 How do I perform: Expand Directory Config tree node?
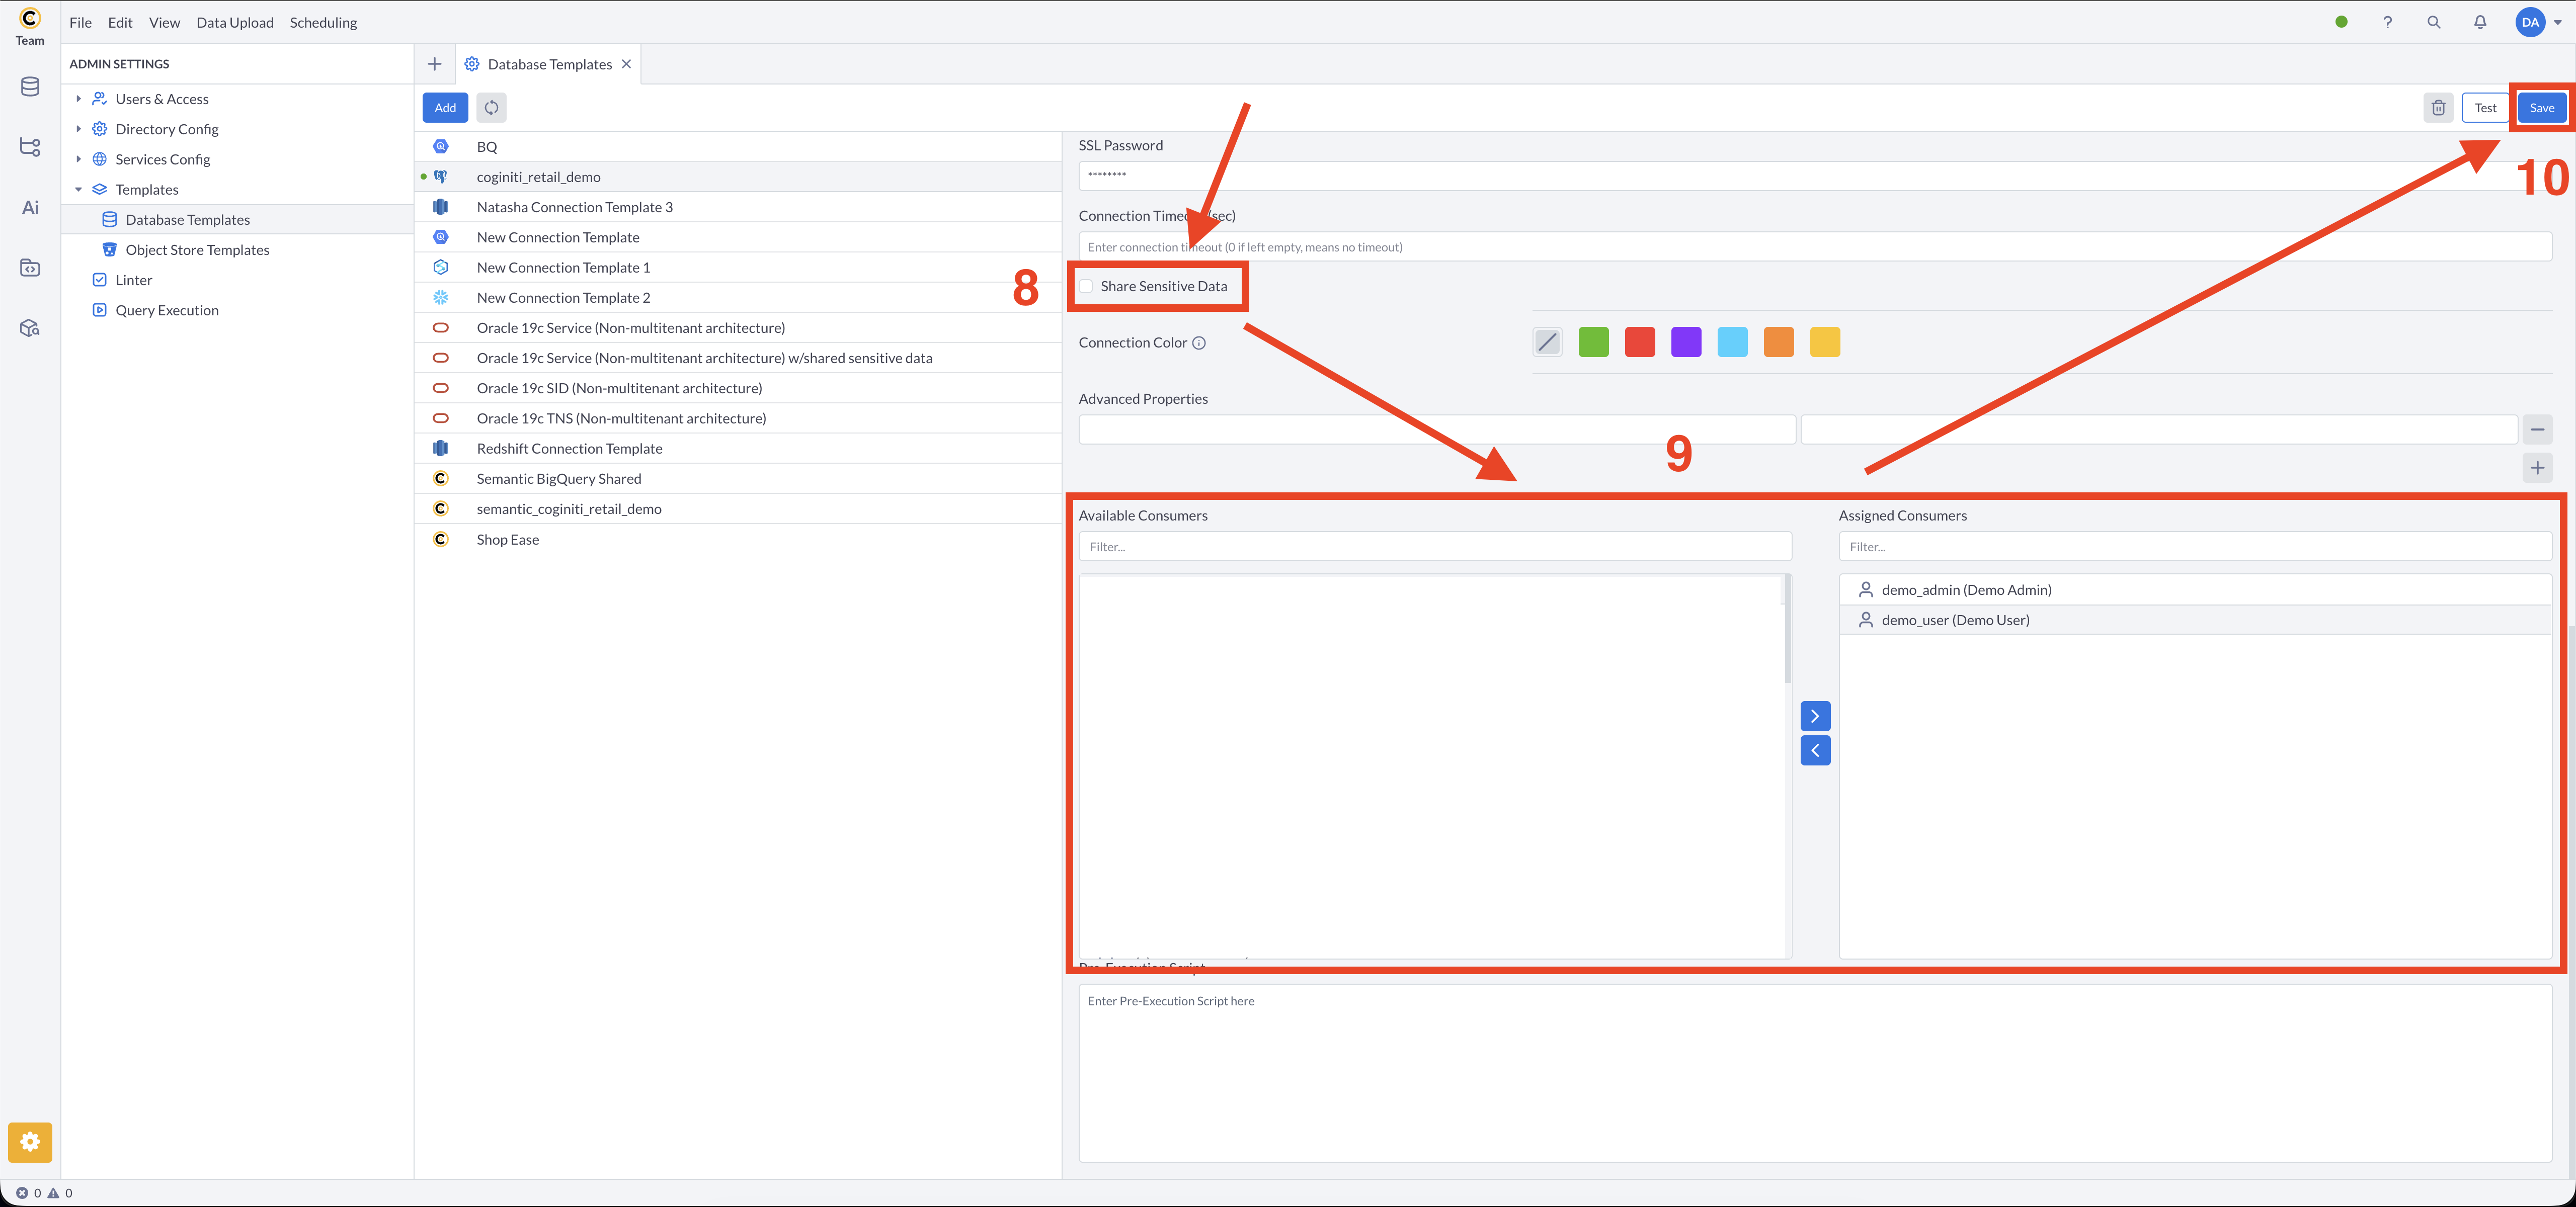(x=78, y=129)
